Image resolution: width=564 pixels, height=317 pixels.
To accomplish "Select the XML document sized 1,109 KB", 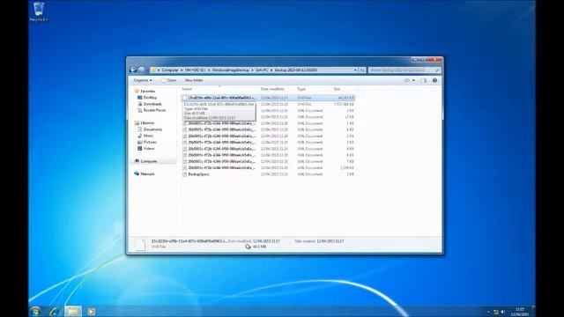I will coord(268,168).
